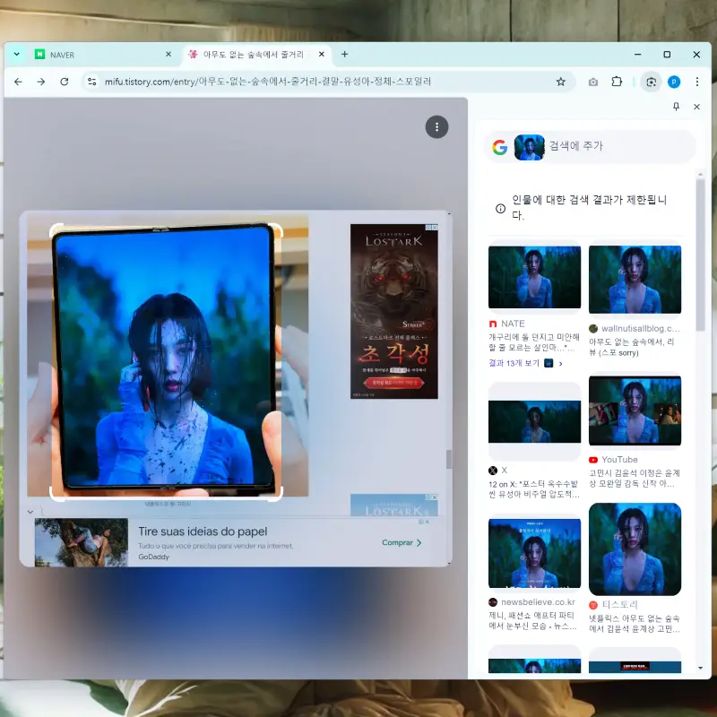
Task: Click the GoDaddy ad thumbnail image
Action: pyautogui.click(x=82, y=542)
